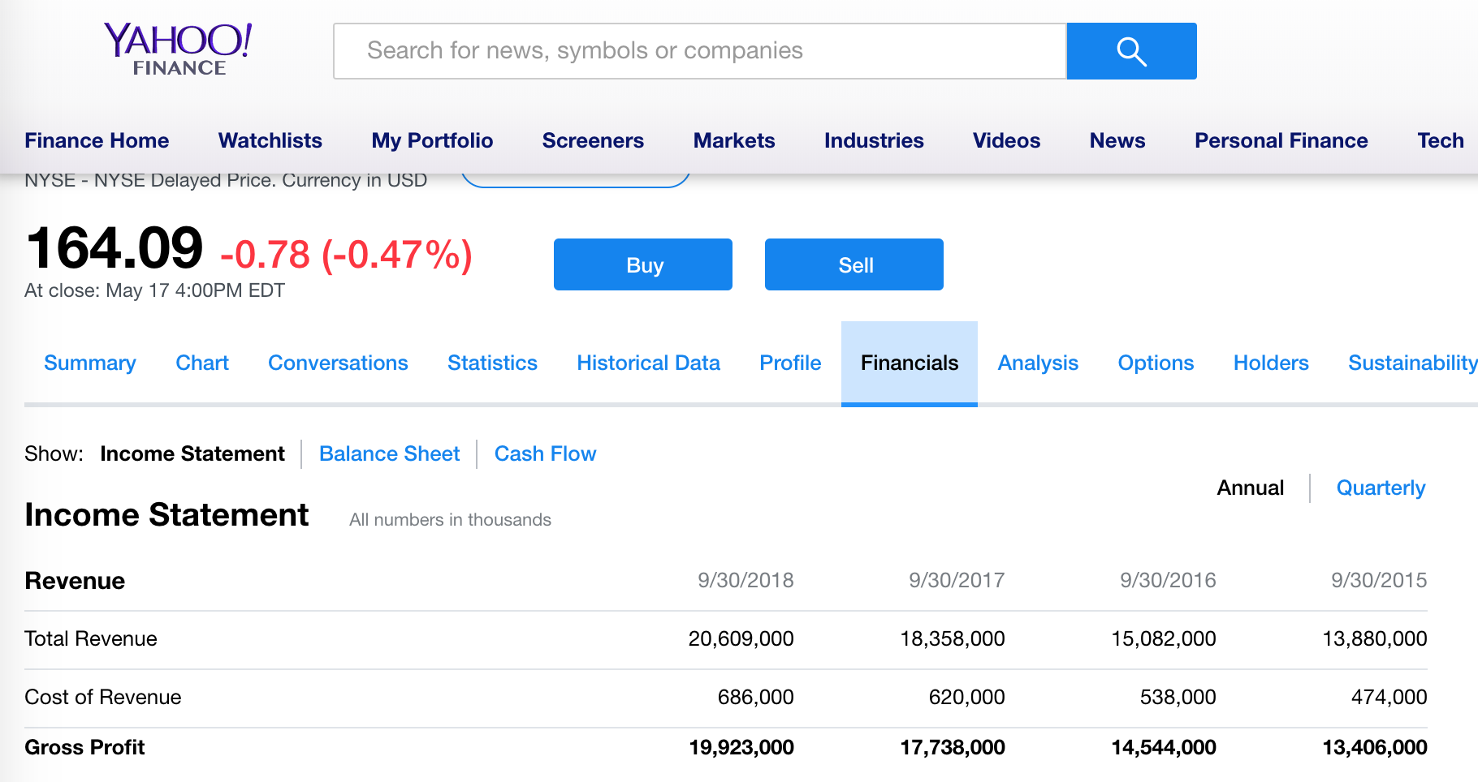Switch to Quarterly view
This screenshot has width=1478, height=782.
[1381, 488]
